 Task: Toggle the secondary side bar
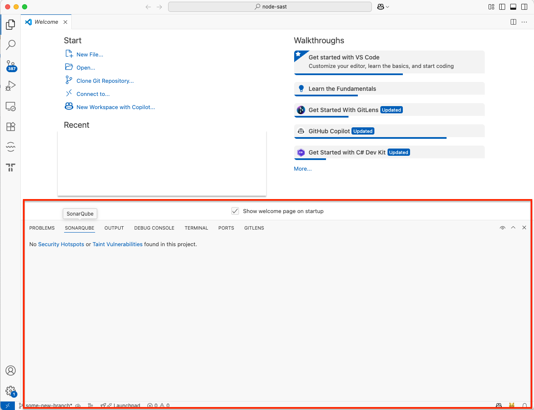coord(524,7)
